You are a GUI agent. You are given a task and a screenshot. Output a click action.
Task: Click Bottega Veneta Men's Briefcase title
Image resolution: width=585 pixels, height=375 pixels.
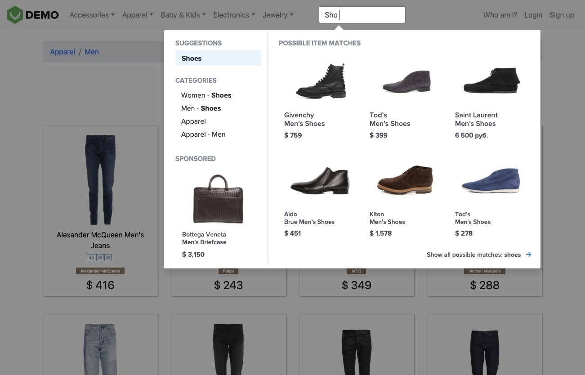(x=204, y=238)
